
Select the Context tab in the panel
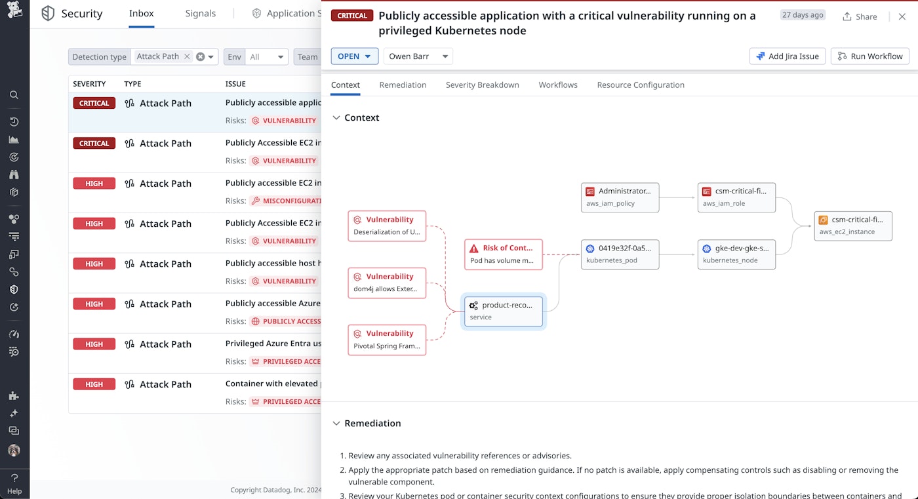346,85
